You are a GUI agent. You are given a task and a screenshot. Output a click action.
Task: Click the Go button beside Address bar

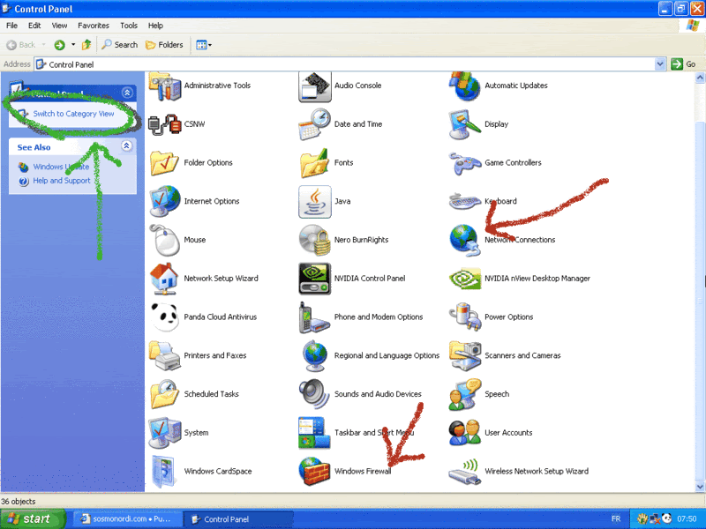click(683, 64)
